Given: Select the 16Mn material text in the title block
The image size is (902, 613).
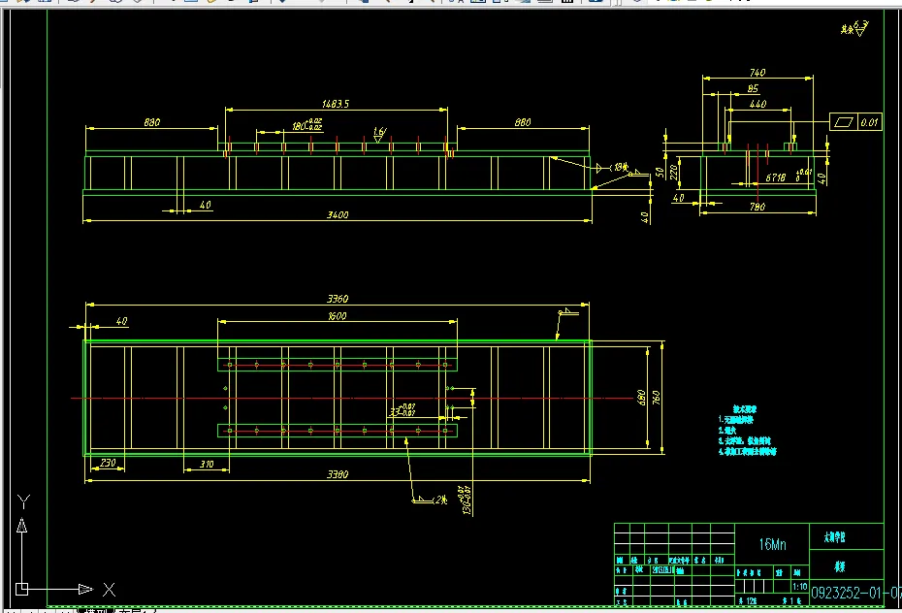Looking at the screenshot, I should pos(772,544).
